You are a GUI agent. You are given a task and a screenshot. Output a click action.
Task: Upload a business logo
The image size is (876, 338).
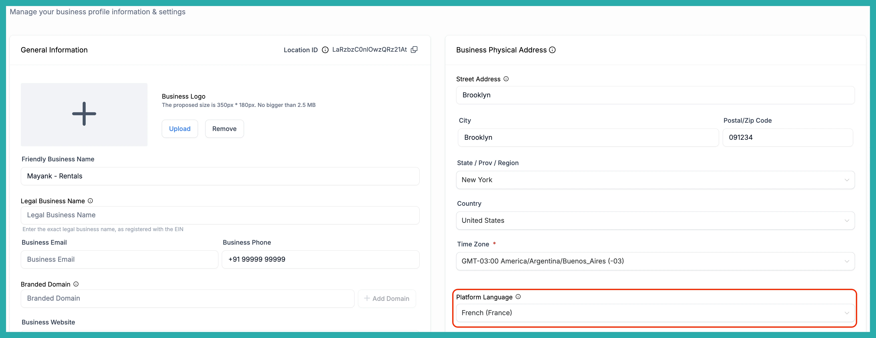click(x=180, y=129)
